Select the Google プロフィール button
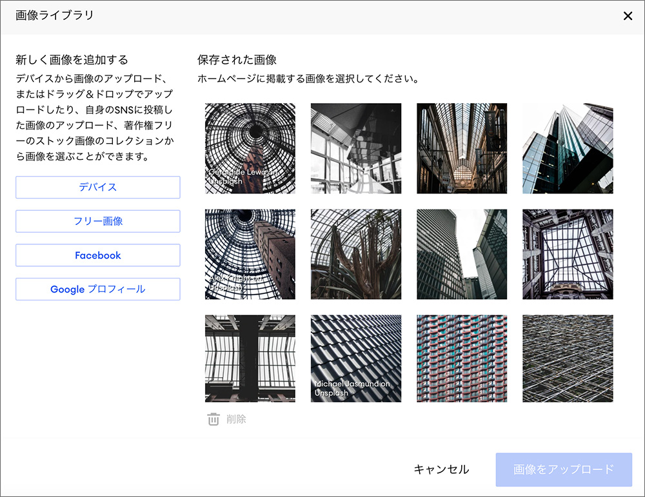The height and width of the screenshot is (497, 645). click(98, 289)
